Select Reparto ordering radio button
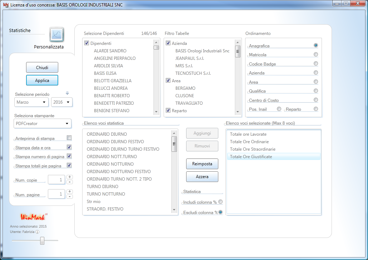The height and width of the screenshot is (260, 368). point(316,109)
